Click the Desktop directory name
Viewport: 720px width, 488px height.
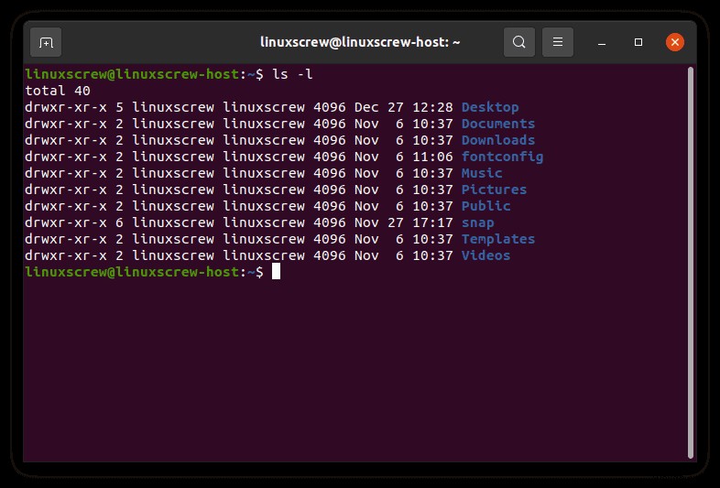pyautogui.click(x=490, y=107)
